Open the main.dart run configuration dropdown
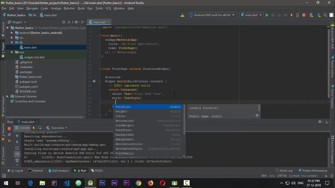This screenshot has height=188, width=335. coord(251,15)
